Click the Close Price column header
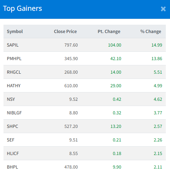This screenshot has width=170, height=171. click(65, 31)
